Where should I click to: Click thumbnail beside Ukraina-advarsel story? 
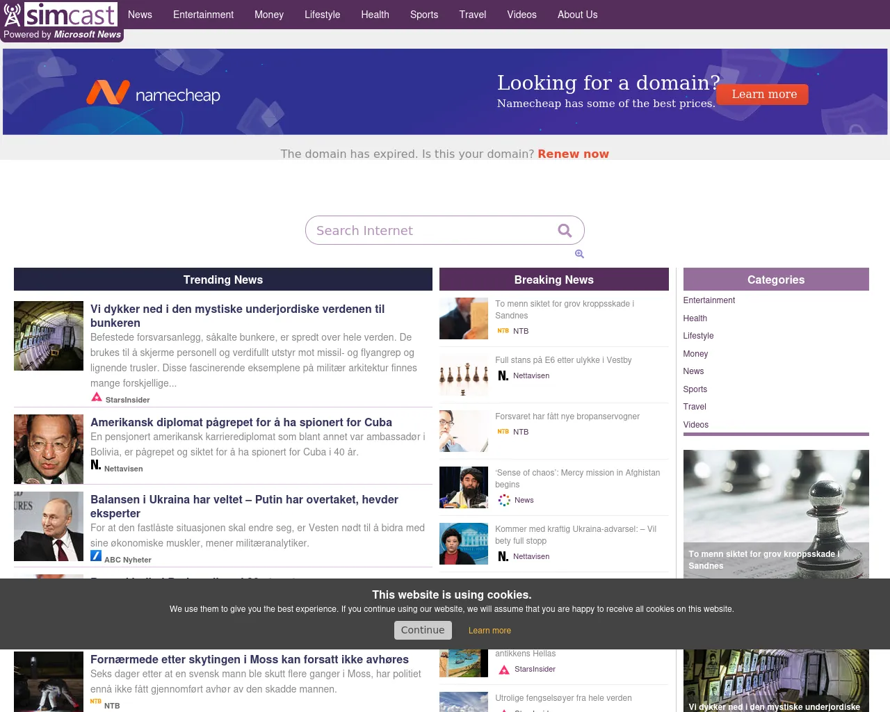pos(464,544)
